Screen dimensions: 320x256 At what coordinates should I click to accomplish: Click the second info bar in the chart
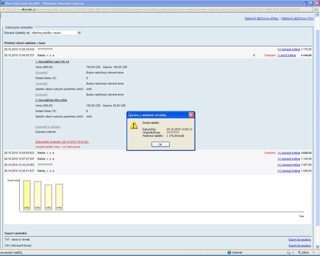pos(37,195)
